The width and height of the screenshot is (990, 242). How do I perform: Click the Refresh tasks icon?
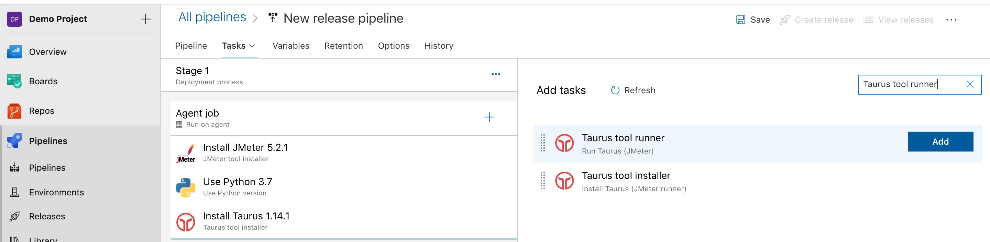pyautogui.click(x=615, y=90)
